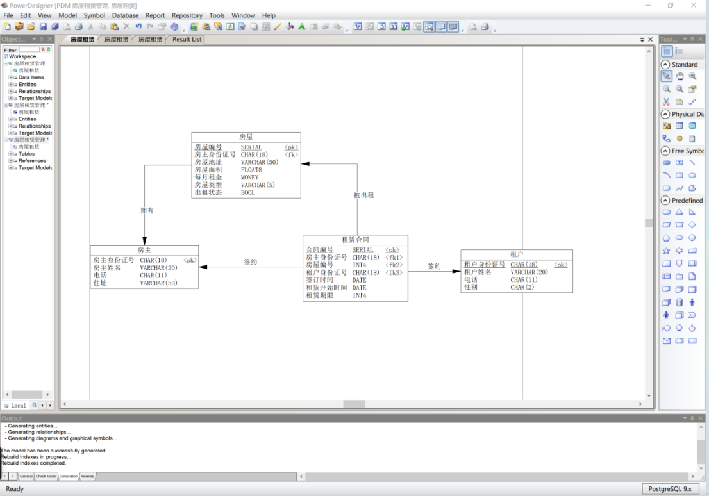Expand the Tables tree node
This screenshot has width=709, height=496.
(10, 154)
